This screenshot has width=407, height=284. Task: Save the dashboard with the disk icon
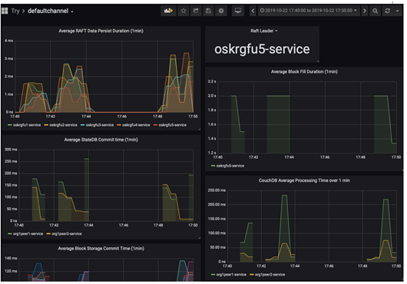pos(208,11)
